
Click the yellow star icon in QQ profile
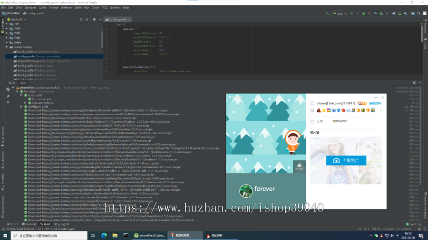click(x=324, y=110)
